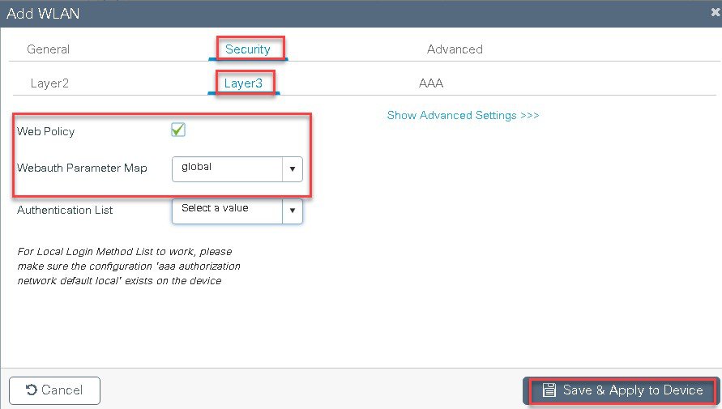Screen dimensions: 722x409
Task: Toggle the Web Policy checkbox
Action: point(178,130)
